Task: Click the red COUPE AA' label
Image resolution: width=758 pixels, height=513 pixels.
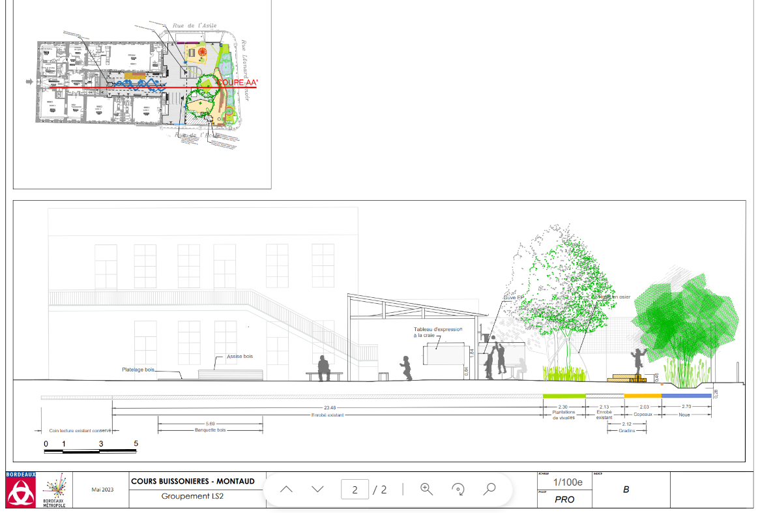Action: (237, 83)
